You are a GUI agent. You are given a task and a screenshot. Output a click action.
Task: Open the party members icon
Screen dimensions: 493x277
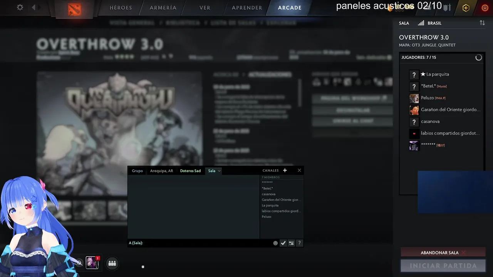tap(112, 263)
